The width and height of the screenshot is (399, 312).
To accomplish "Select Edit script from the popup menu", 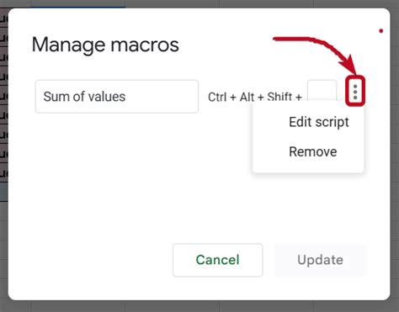I will click(319, 122).
